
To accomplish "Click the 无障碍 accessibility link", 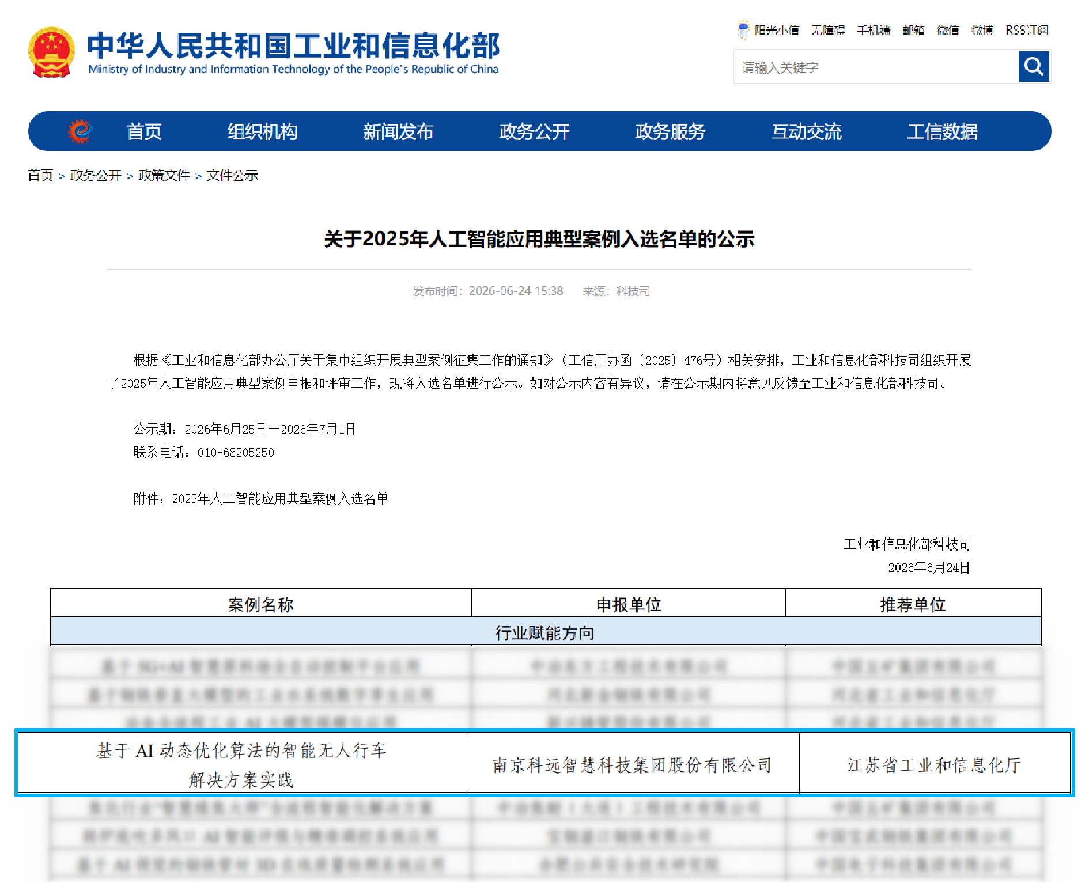I will coord(828,31).
